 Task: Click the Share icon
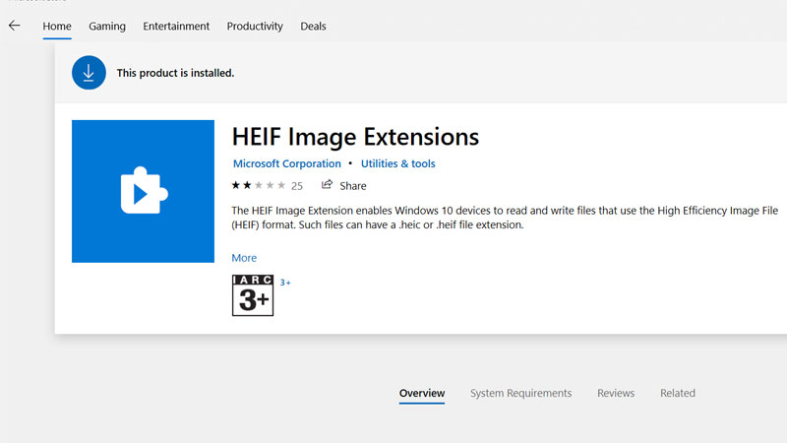(327, 185)
